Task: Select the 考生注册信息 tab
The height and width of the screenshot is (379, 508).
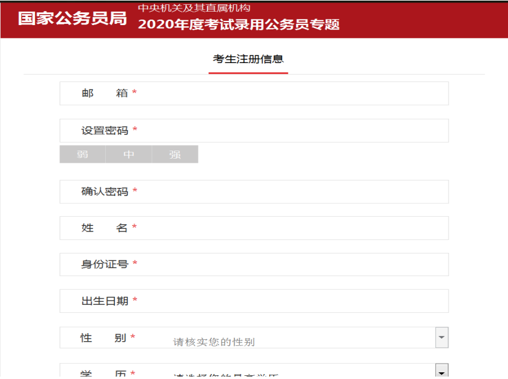Action: pyautogui.click(x=248, y=59)
